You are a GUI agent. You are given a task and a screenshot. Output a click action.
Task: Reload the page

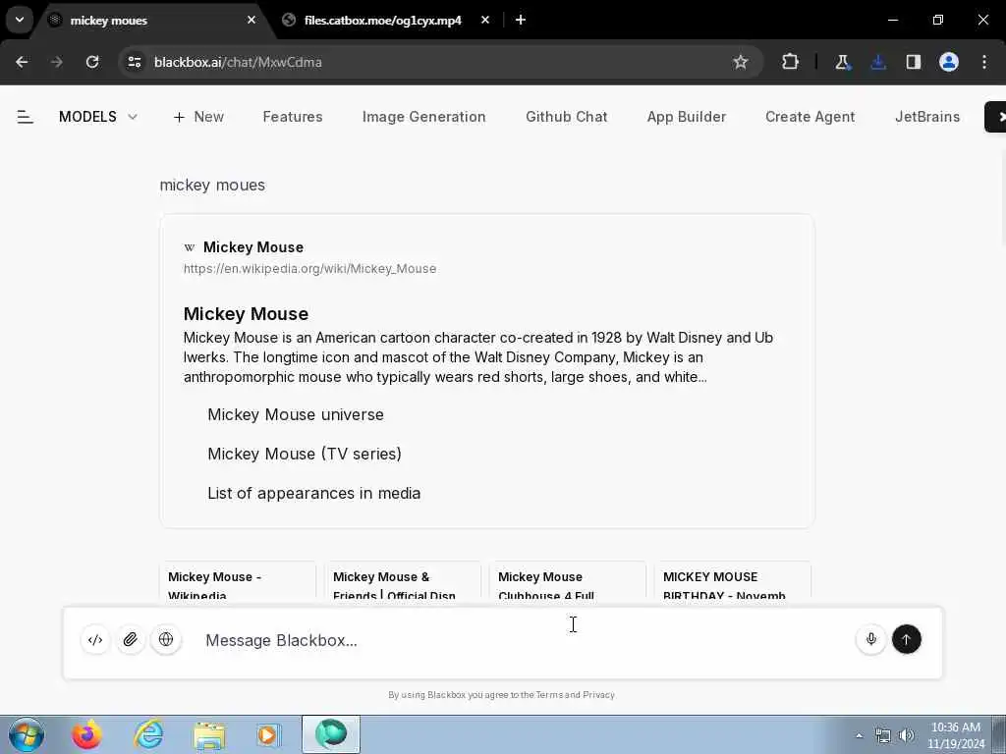(x=92, y=62)
